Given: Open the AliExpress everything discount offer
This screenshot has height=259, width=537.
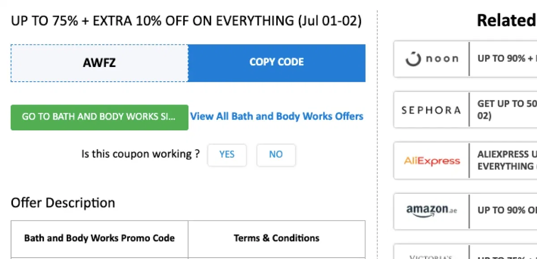Looking at the screenshot, I should pos(506,161).
